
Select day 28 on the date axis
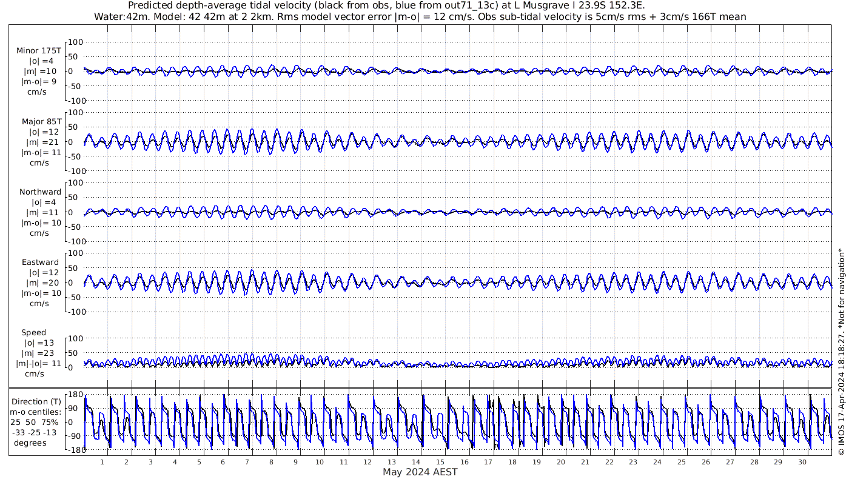pos(754,462)
